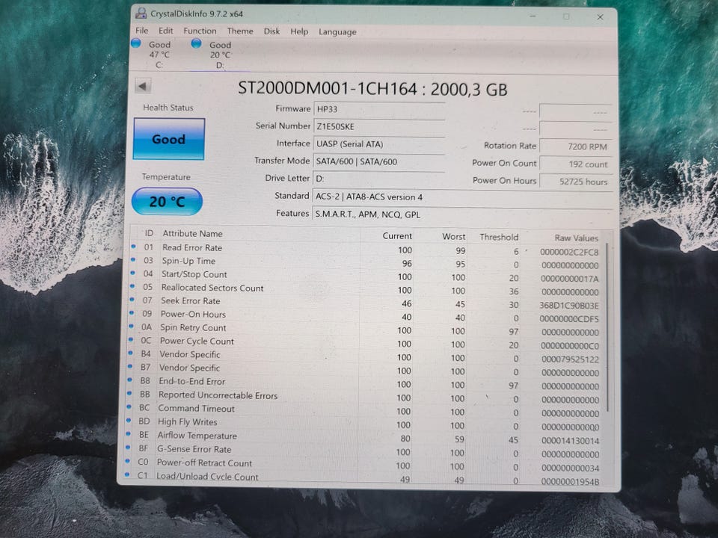Click the status dot of Spin-Up Time row
The height and width of the screenshot is (538, 718).
coord(133,259)
